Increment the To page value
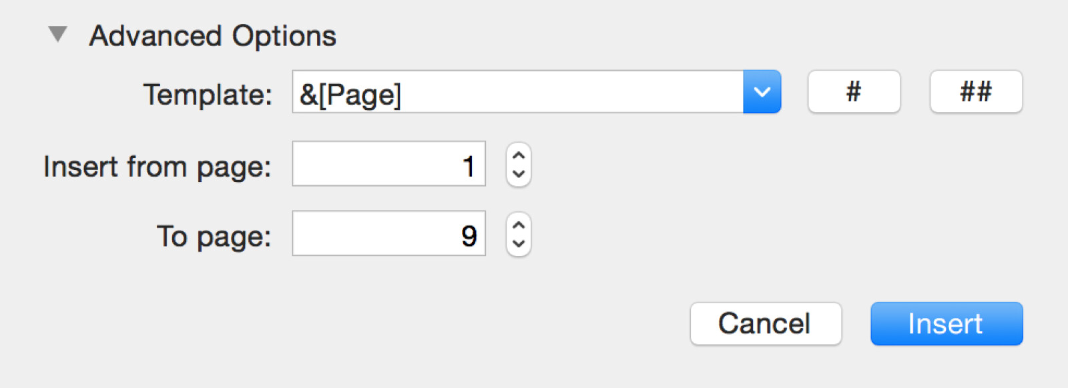1068x388 pixels. click(518, 224)
